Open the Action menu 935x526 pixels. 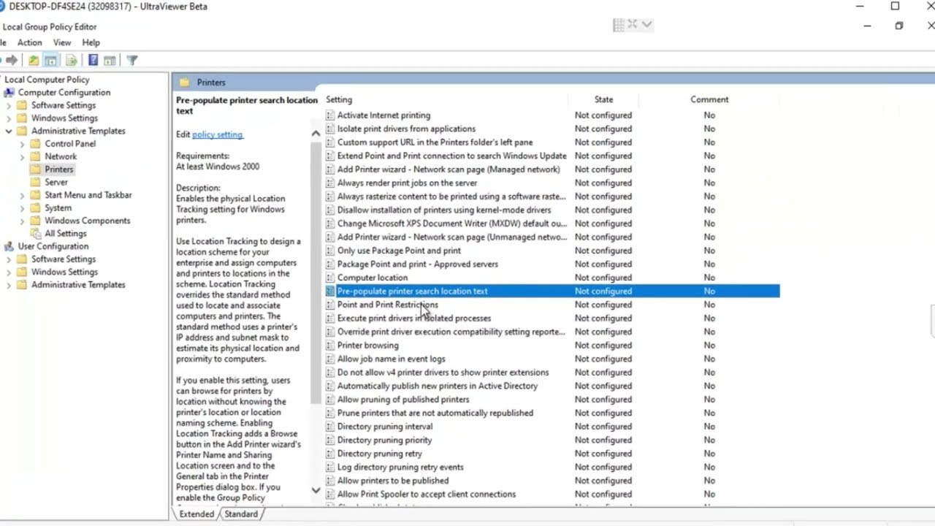click(x=30, y=43)
